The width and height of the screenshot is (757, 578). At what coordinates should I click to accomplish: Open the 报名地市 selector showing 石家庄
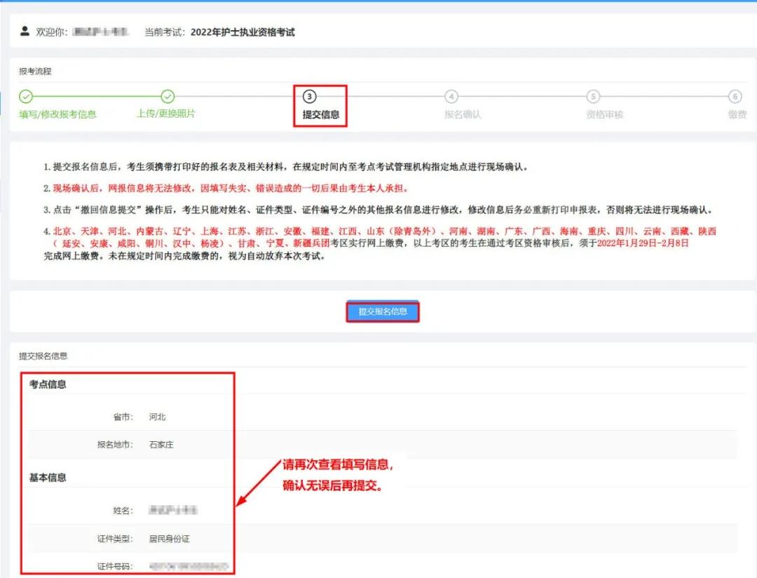161,444
